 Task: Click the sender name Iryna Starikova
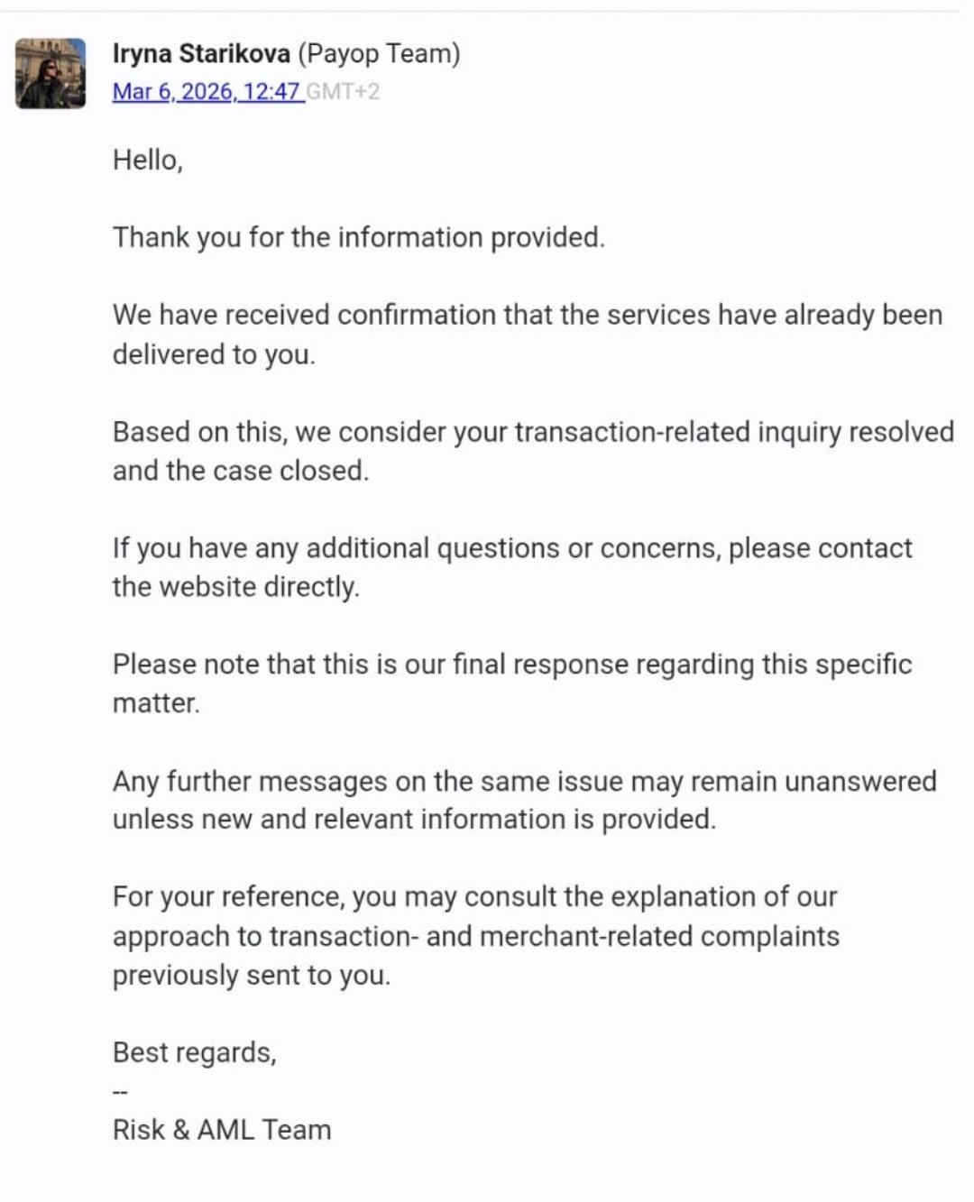pos(200,54)
